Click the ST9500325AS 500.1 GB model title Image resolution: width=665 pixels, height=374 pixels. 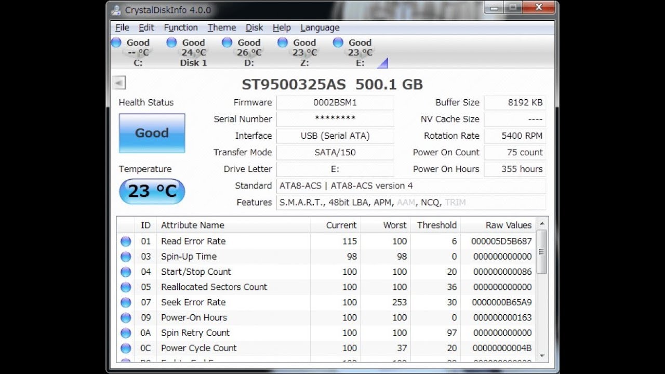click(332, 84)
